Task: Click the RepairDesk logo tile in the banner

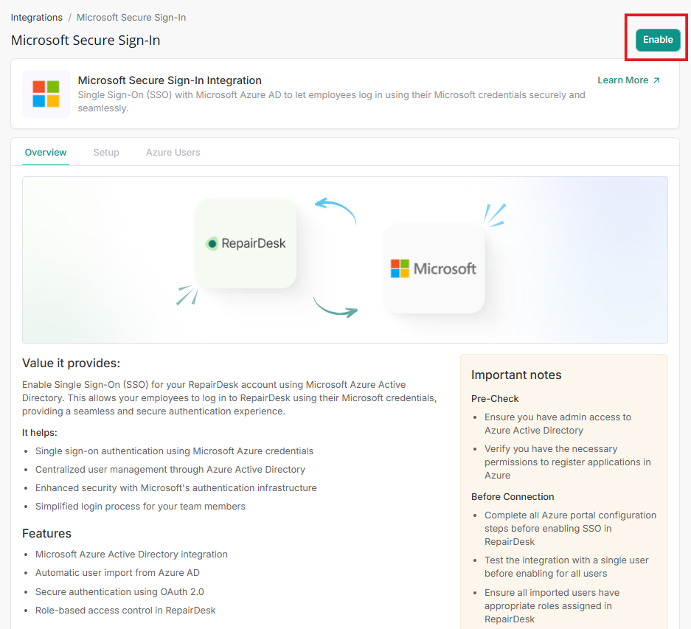Action: point(246,243)
